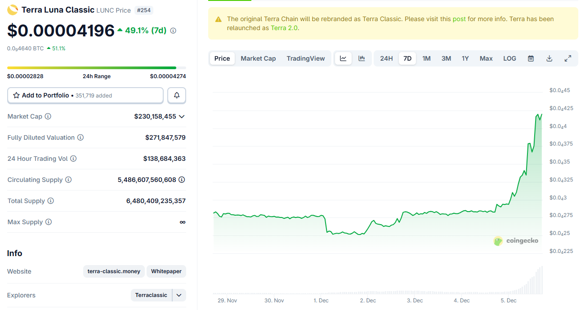585x310 pixels.
Task: Open the TradingView tab
Action: pyautogui.click(x=305, y=58)
